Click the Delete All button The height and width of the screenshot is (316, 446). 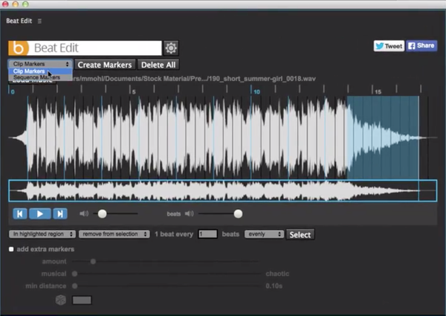click(x=158, y=65)
